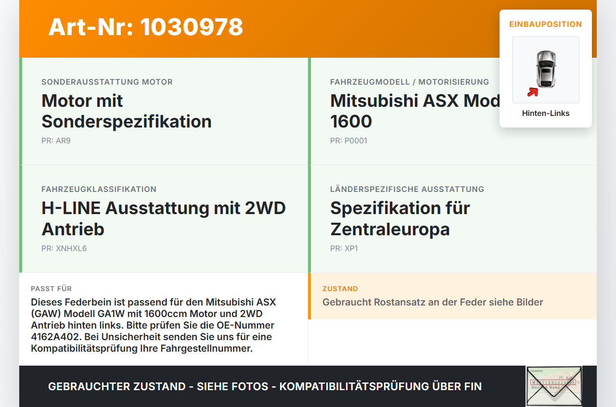The height and width of the screenshot is (407, 616).
Task: Click the PR: P0001 code
Action: click(x=349, y=141)
